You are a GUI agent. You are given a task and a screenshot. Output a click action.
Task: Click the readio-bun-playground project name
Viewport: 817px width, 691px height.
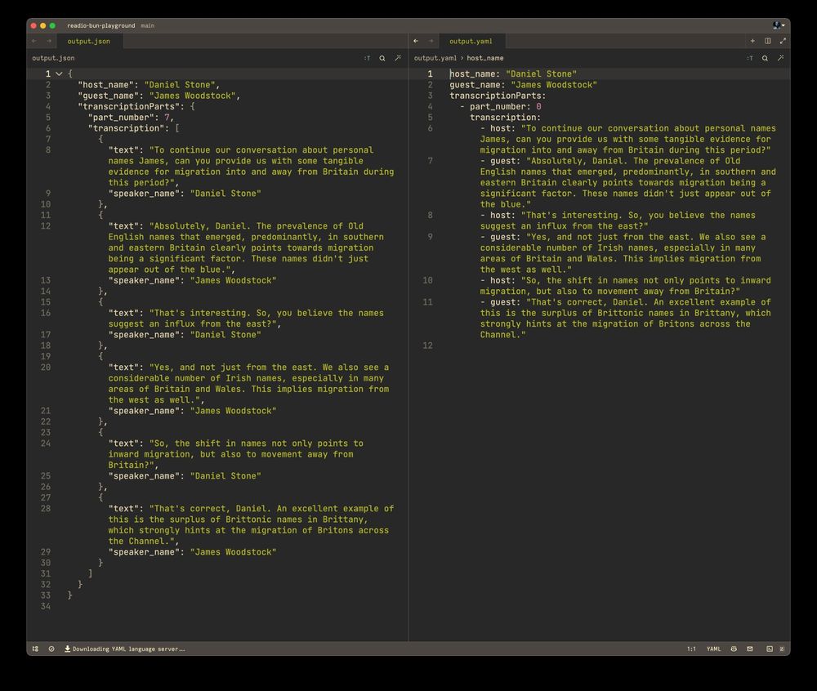[101, 25]
